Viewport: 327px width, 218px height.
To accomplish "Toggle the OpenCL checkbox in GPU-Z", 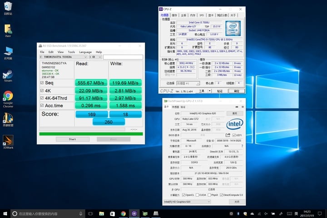I will 183,195.
